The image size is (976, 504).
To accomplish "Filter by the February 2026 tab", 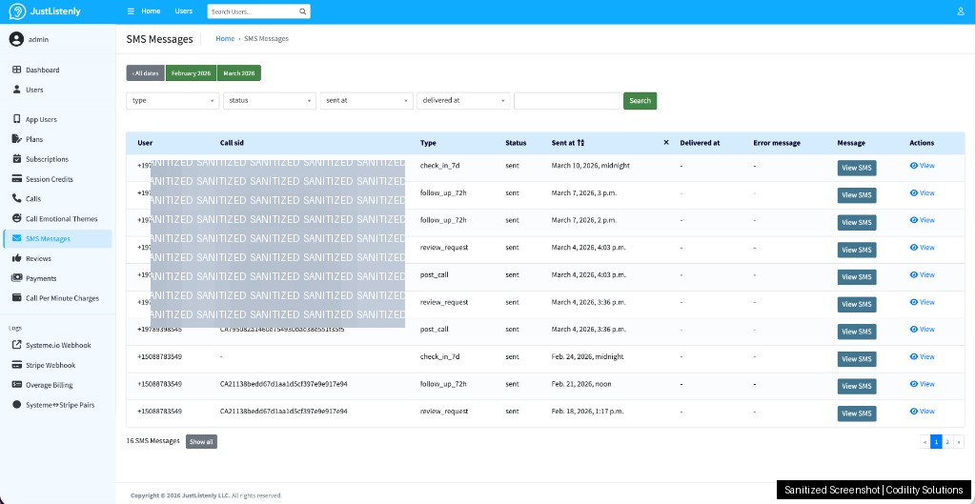I will point(191,72).
